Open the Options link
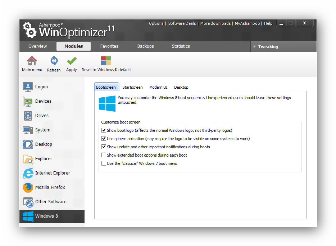This screenshot has height=246, width=336. click(x=156, y=23)
